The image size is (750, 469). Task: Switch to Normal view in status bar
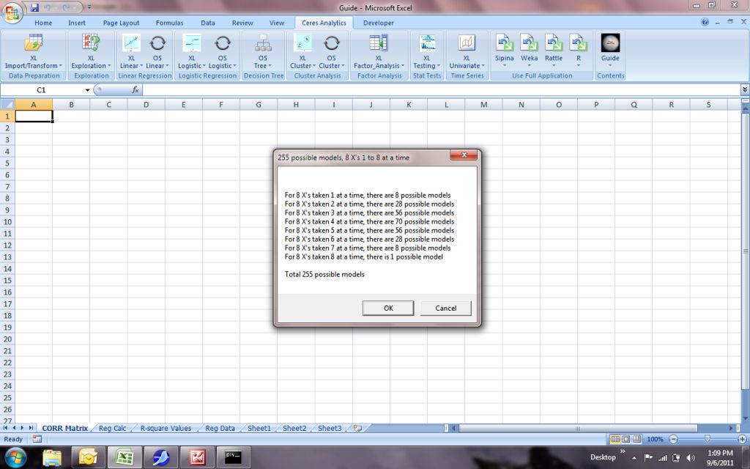[615, 439]
